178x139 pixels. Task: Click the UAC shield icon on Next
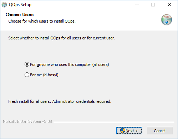(x=122, y=131)
